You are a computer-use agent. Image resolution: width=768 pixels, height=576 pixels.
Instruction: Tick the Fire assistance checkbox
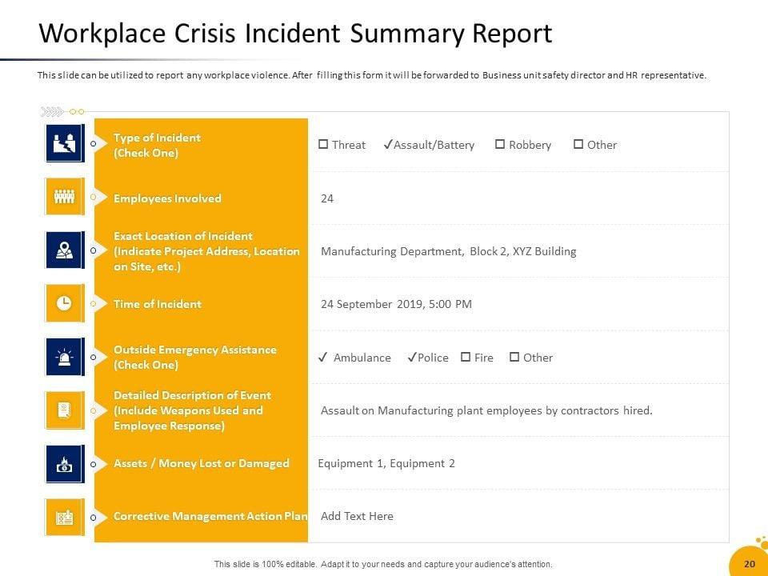(466, 358)
